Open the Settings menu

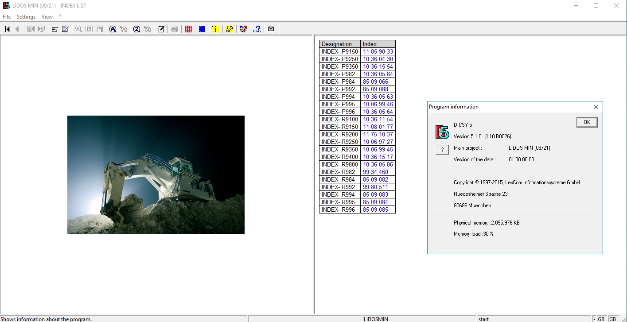(x=26, y=16)
